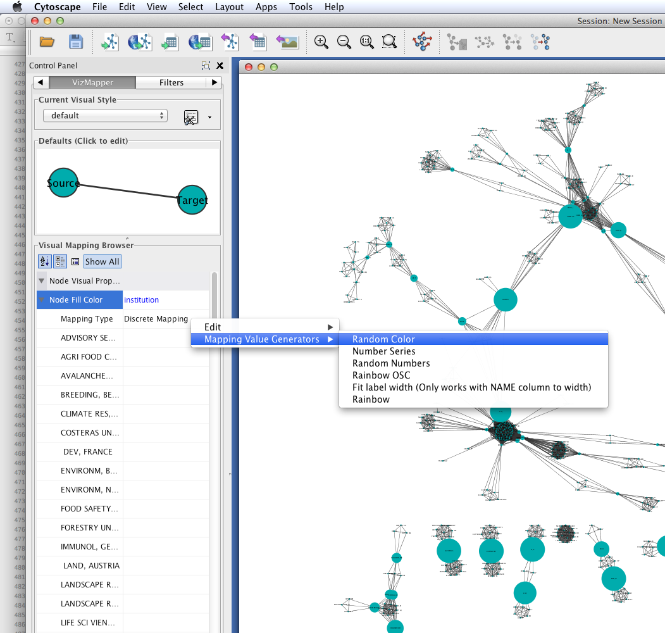Click the Apple menu logo
Viewport: 665px width, 633px height.
[17, 7]
